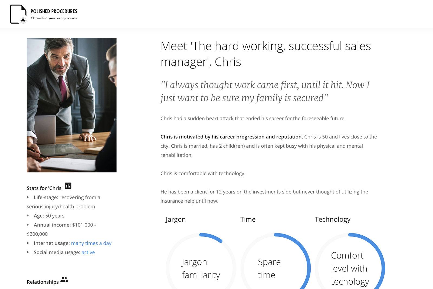The image size is (433, 289).
Task: Click the Life-stage bullet entry
Action: [63, 202]
